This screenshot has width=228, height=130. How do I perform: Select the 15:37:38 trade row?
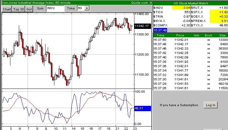191,62
